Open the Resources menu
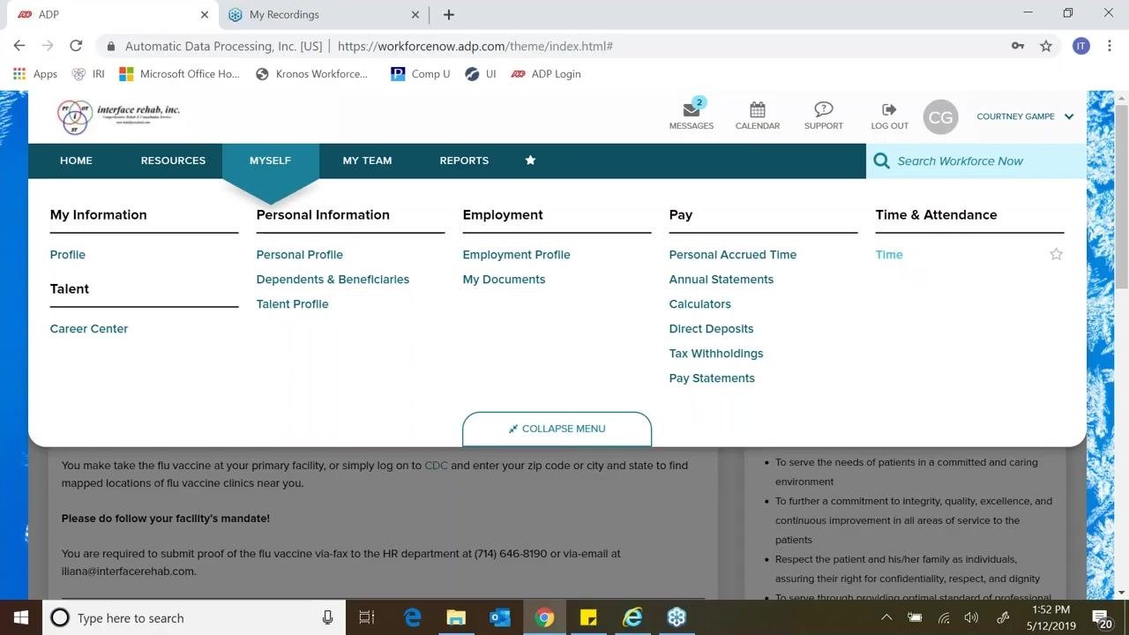 pos(173,161)
